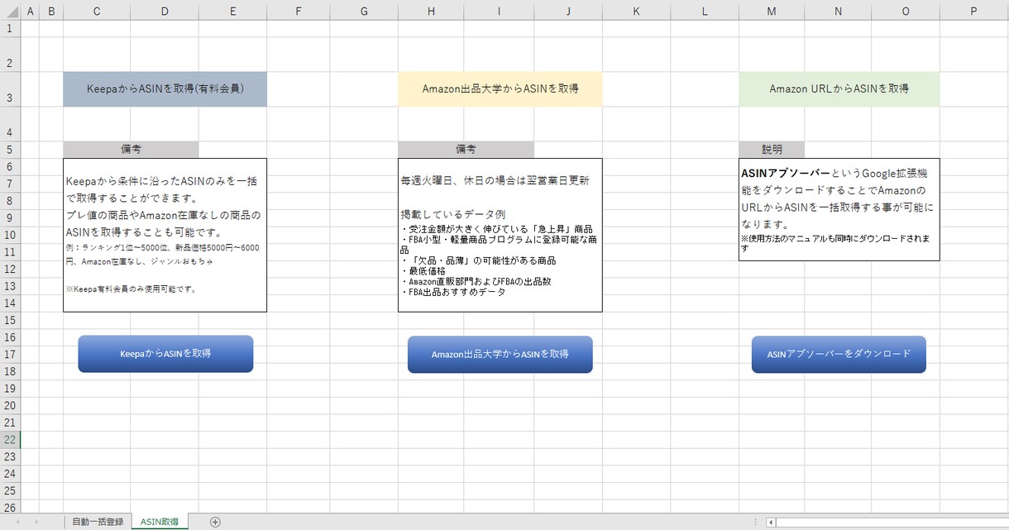Select row 24 header

10,474
